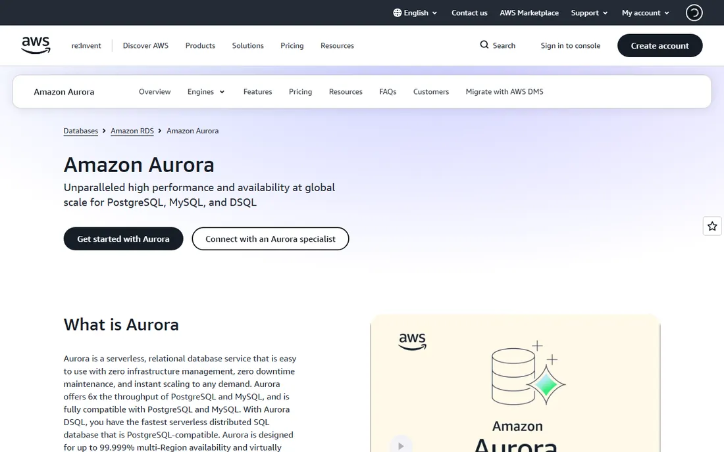Open the Resources menu in main header
This screenshot has height=452, width=724.
[x=337, y=45]
